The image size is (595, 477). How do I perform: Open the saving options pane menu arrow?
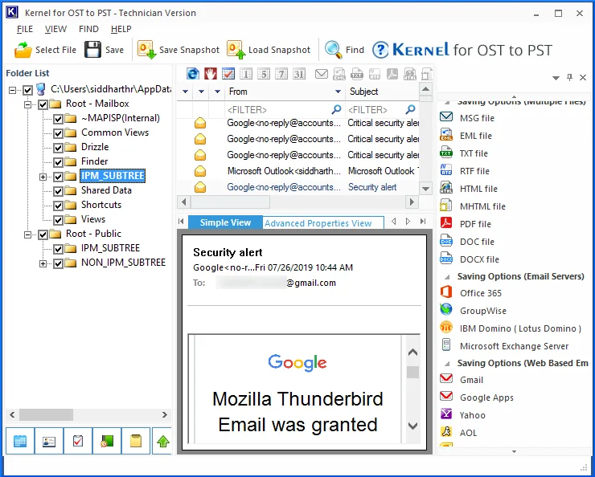(556, 78)
